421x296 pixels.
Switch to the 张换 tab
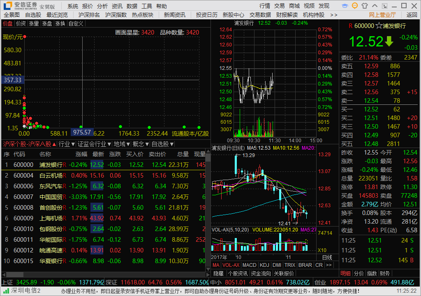tap(60, 23)
